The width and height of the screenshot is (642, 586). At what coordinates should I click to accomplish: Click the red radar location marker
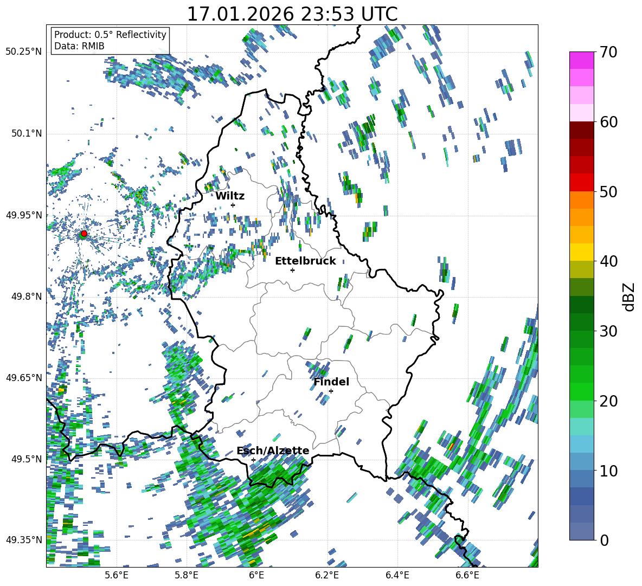click(x=84, y=234)
